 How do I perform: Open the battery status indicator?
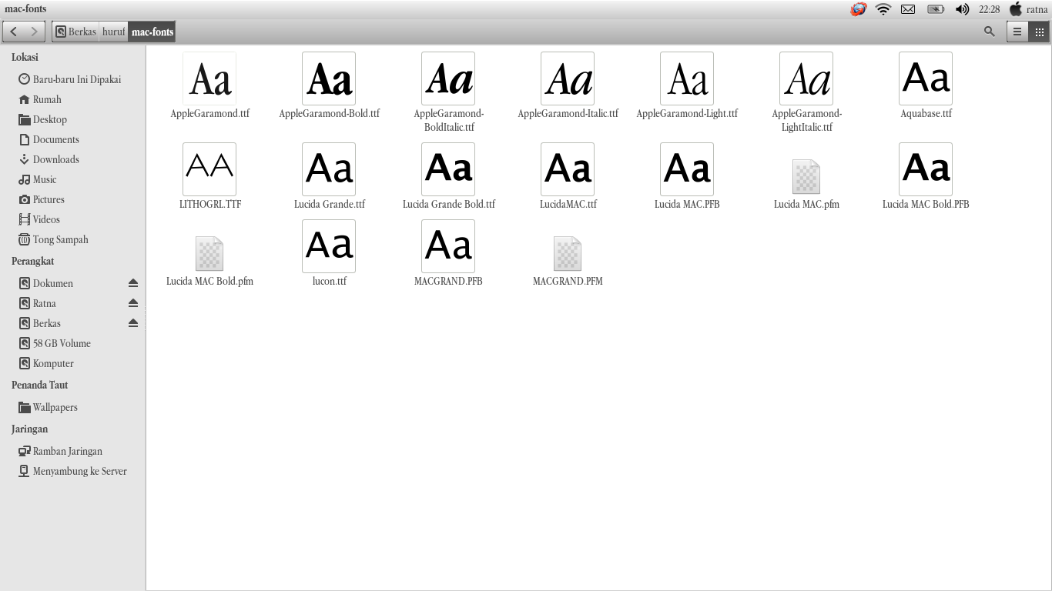pos(936,9)
